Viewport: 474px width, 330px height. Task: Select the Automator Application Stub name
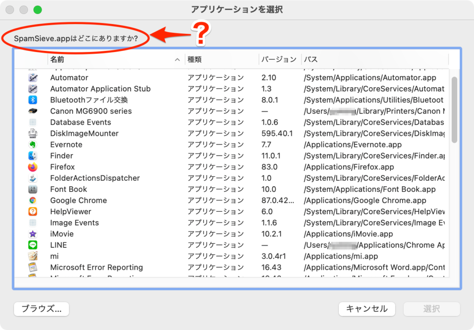[x=100, y=89]
